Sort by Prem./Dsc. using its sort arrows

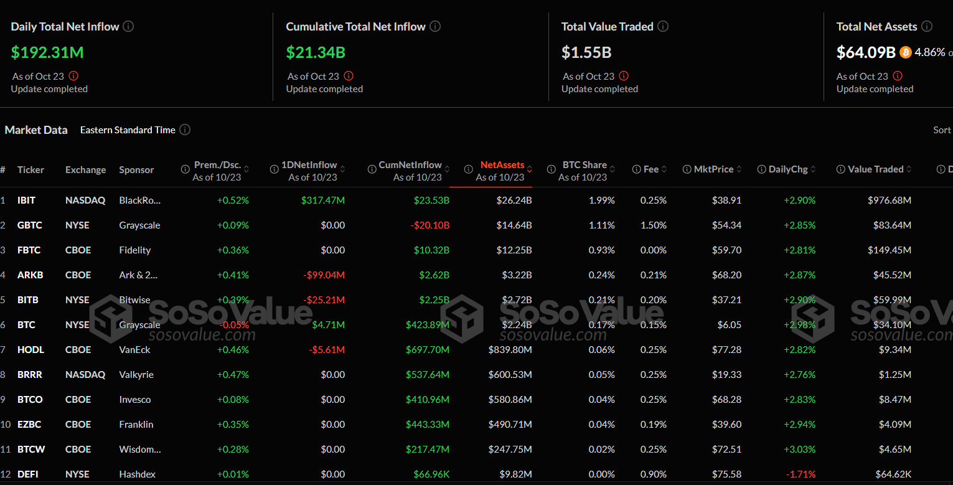pyautogui.click(x=246, y=169)
